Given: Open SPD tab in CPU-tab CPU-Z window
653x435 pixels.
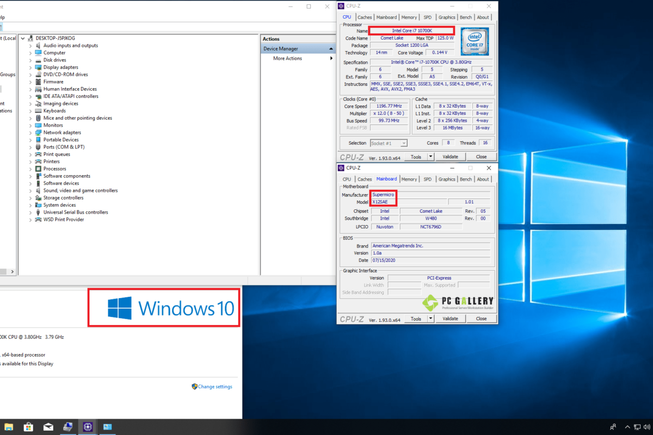Looking at the screenshot, I should 428,17.
